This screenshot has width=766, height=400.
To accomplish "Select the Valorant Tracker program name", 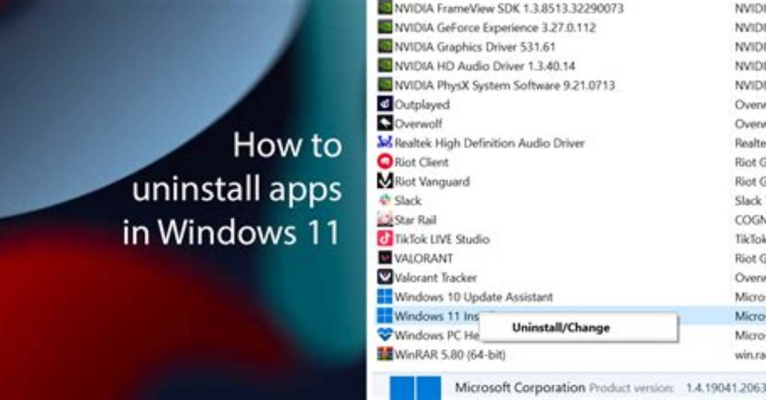I will click(x=436, y=277).
